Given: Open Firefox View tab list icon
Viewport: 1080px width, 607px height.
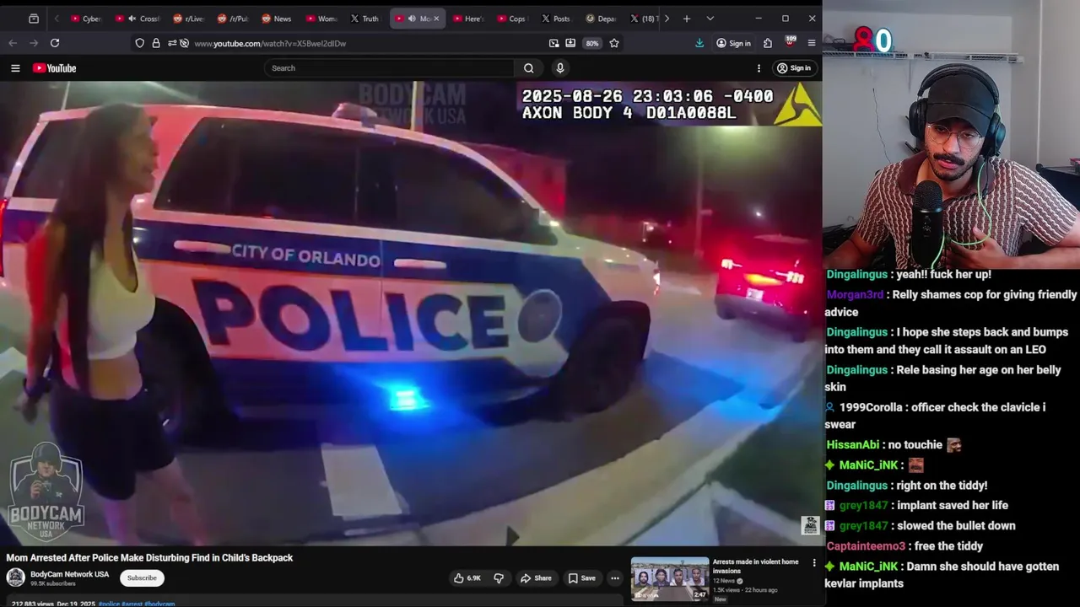Looking at the screenshot, I should point(34,19).
